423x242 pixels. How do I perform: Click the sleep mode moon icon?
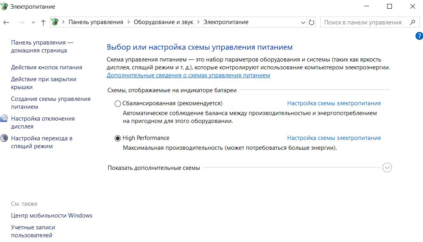tap(4, 138)
